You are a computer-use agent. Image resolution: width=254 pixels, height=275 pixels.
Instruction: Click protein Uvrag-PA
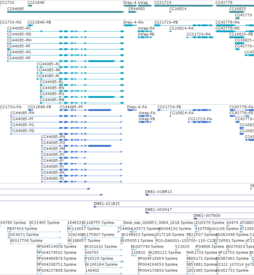click(147, 113)
